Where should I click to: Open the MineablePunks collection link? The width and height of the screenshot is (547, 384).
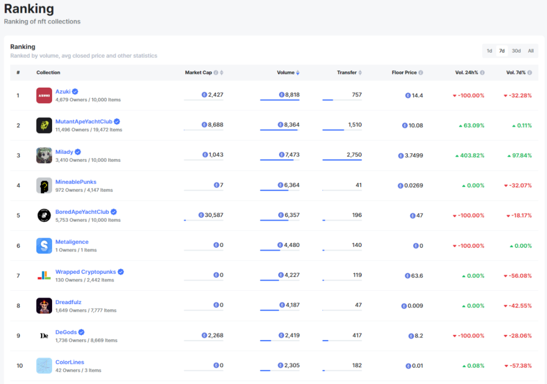(75, 182)
